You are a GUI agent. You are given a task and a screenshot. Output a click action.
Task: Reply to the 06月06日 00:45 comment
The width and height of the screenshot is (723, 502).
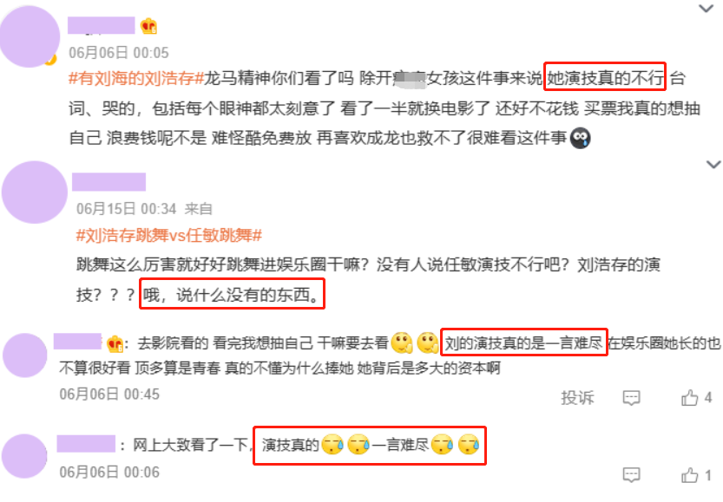tap(631, 397)
